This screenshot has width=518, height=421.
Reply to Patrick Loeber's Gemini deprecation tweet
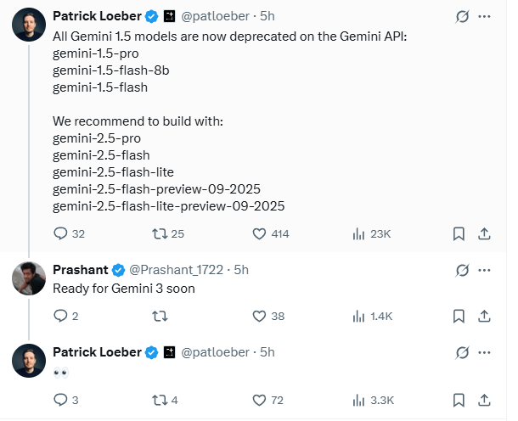pyautogui.click(x=60, y=233)
